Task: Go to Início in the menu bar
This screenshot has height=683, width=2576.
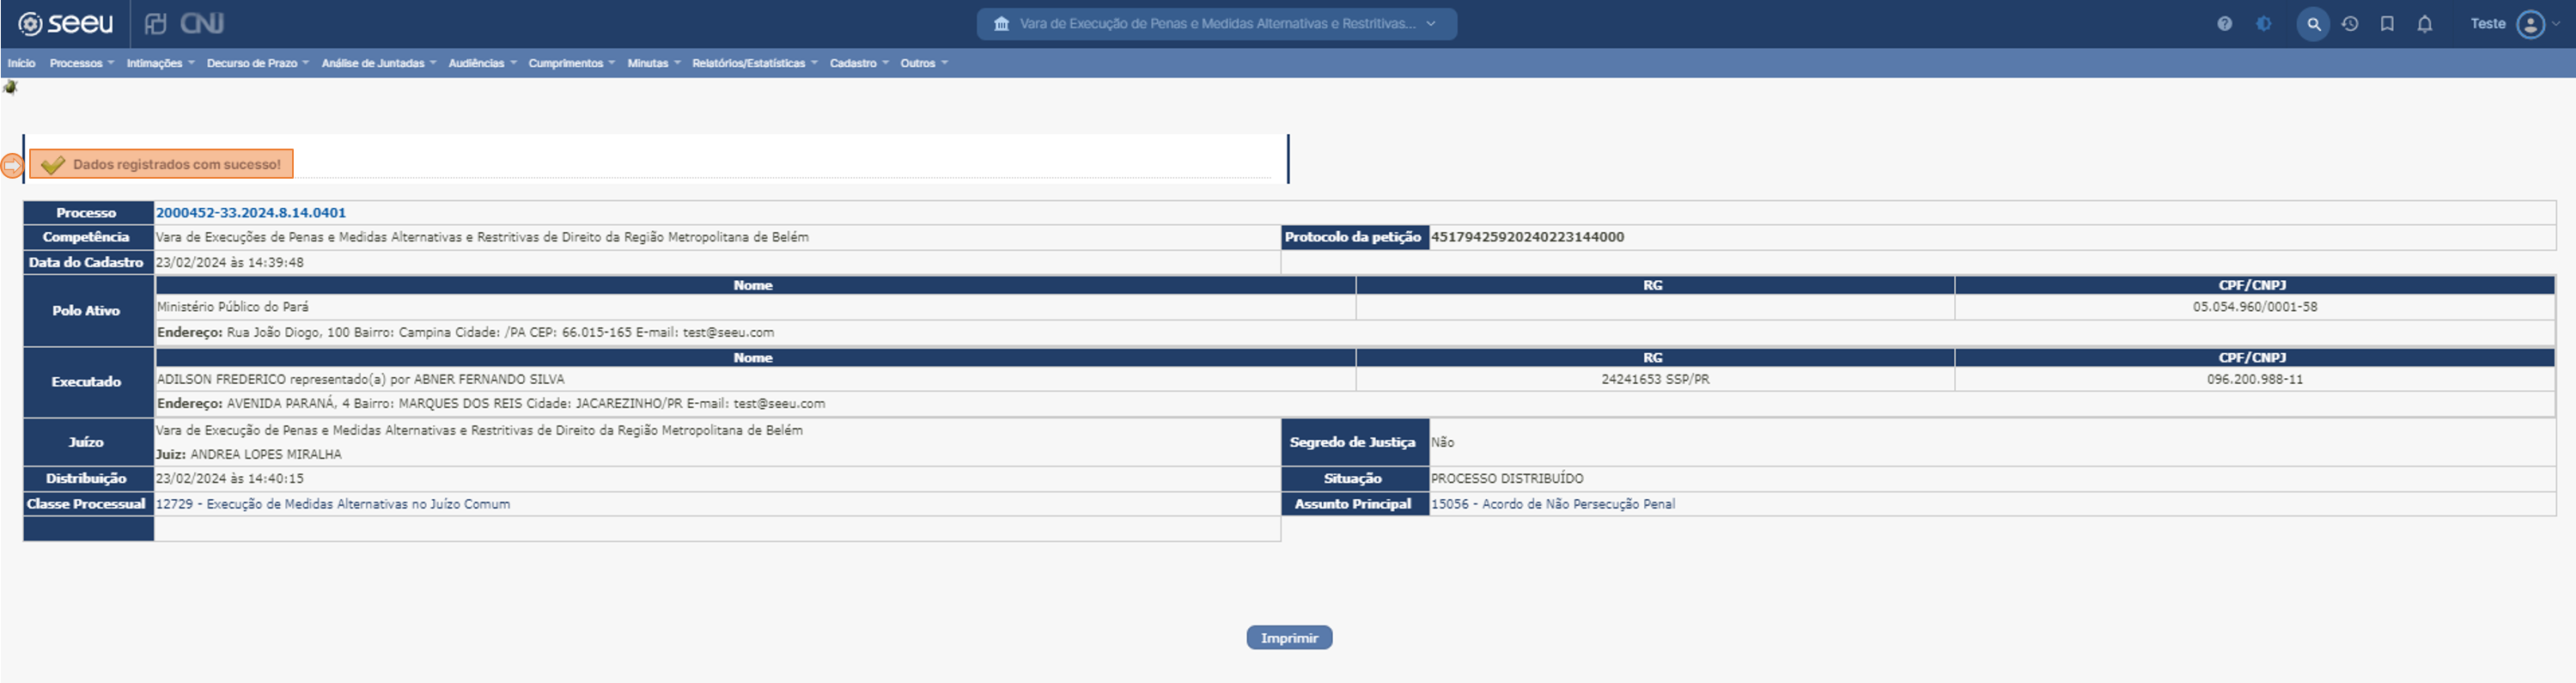Action: tap(21, 63)
